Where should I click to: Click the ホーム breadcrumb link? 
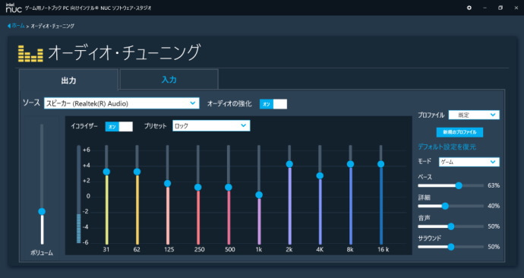pyautogui.click(x=18, y=26)
